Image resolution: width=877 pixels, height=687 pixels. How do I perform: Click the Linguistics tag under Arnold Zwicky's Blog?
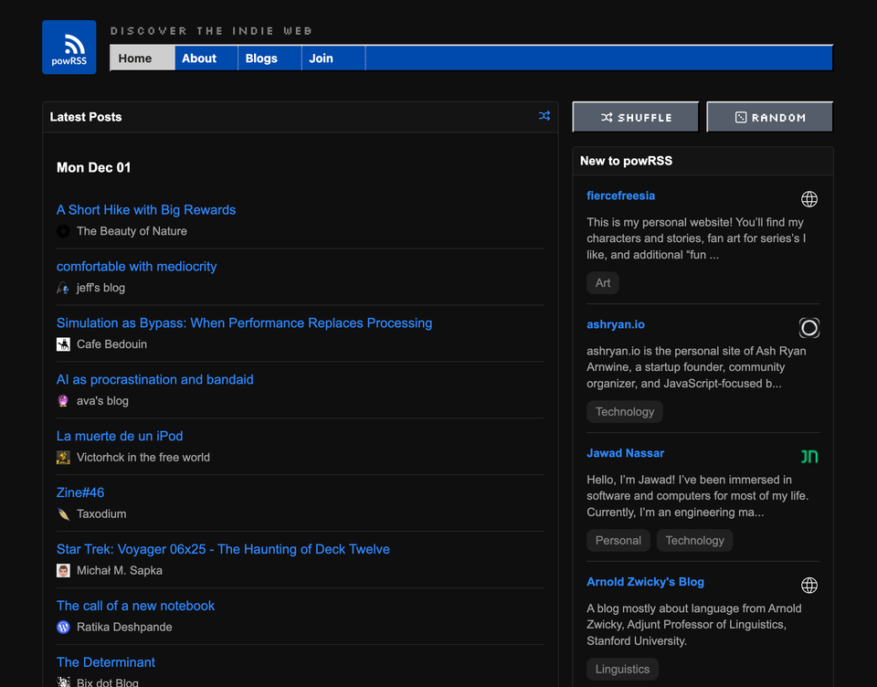pyautogui.click(x=622, y=669)
